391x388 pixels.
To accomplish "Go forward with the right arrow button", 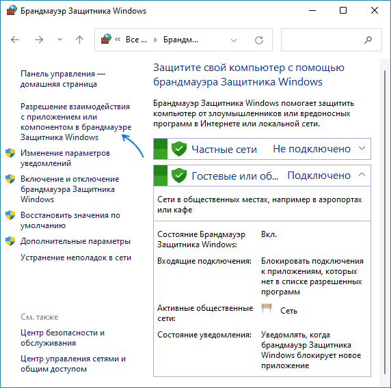I will (39, 40).
